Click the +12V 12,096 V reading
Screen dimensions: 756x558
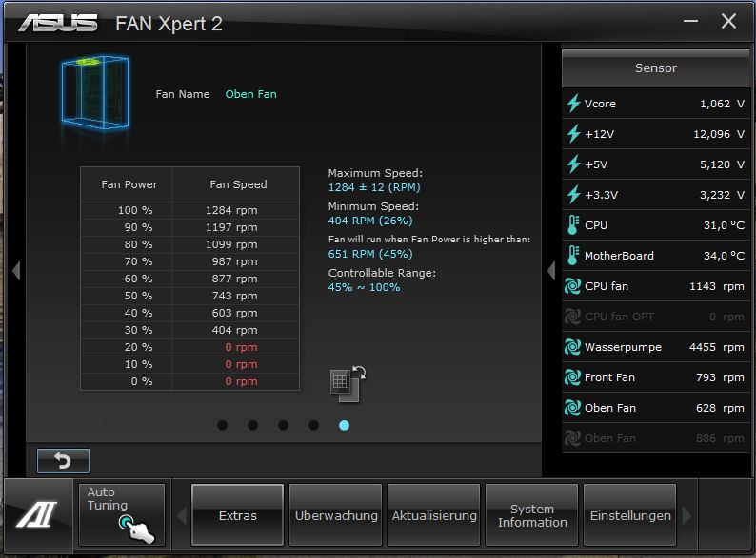click(719, 134)
